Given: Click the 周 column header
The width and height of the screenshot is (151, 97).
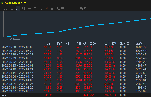Looking at the screenshot, I should coord(3,43).
